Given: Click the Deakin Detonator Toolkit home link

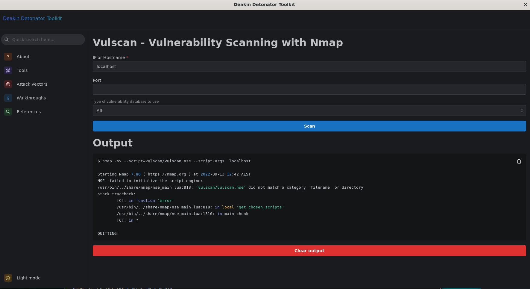Looking at the screenshot, I should click(x=32, y=18).
